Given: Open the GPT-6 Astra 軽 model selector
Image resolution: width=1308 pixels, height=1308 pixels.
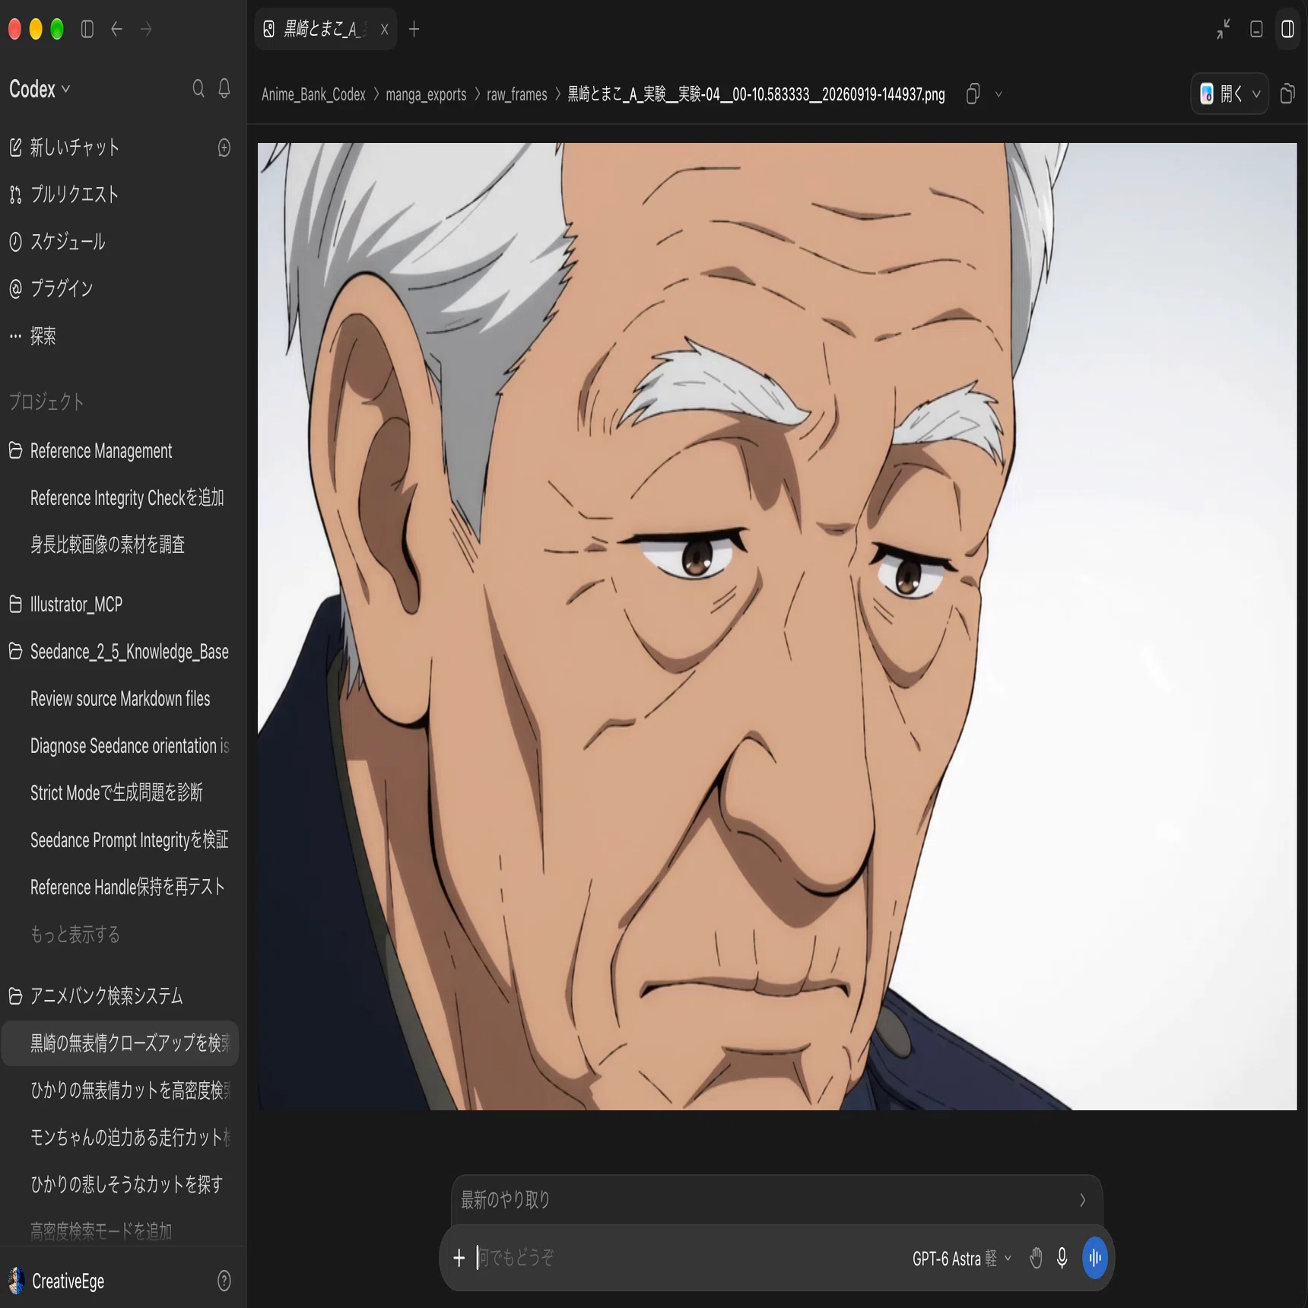Looking at the screenshot, I should (x=961, y=1259).
